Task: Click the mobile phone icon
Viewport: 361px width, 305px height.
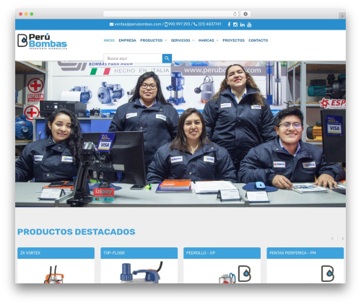Action: (x=166, y=25)
